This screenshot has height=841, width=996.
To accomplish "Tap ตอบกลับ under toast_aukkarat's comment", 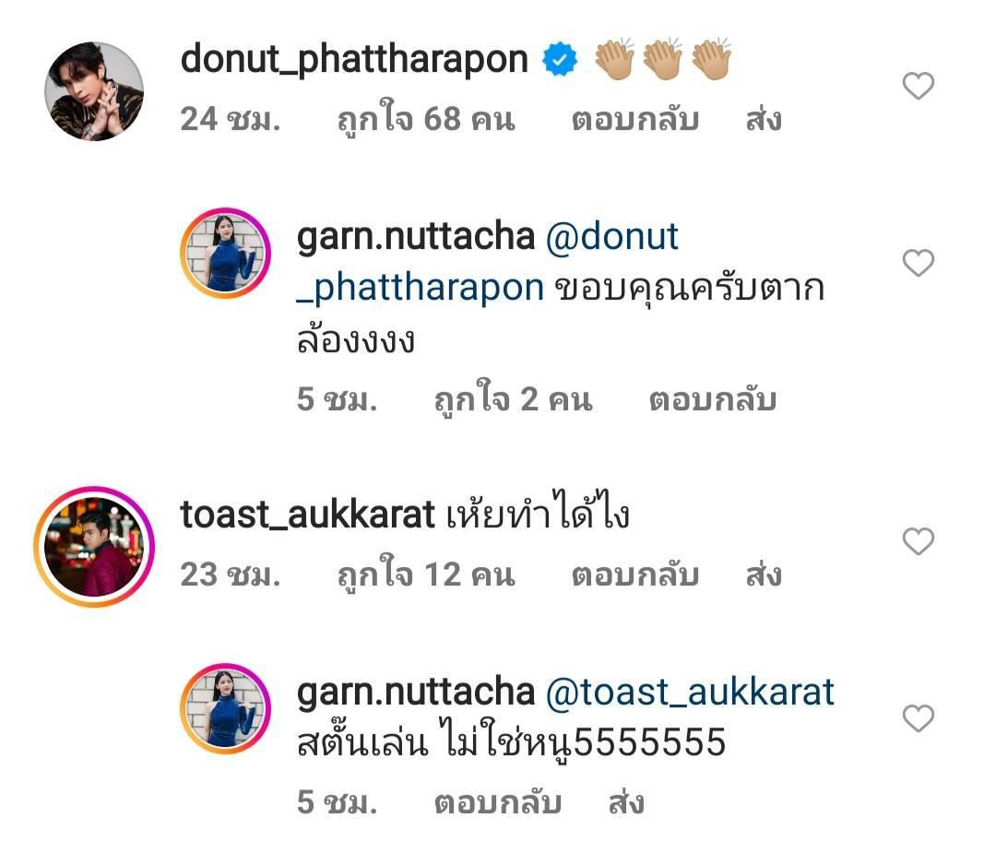I will point(635,574).
